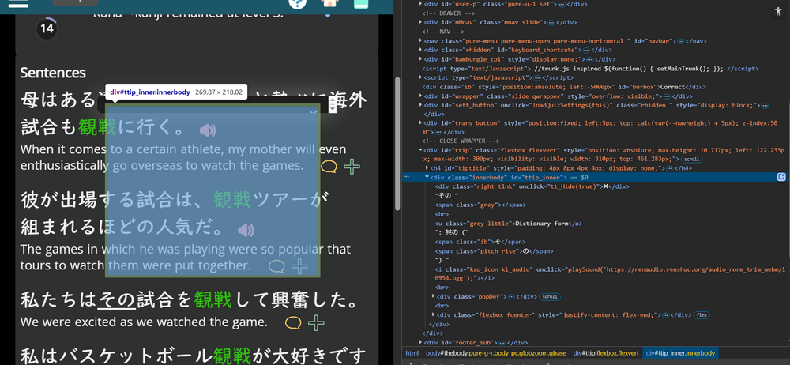This screenshot has width=790, height=365.
Task: Expand the trans_button div node
Action: [421, 123]
